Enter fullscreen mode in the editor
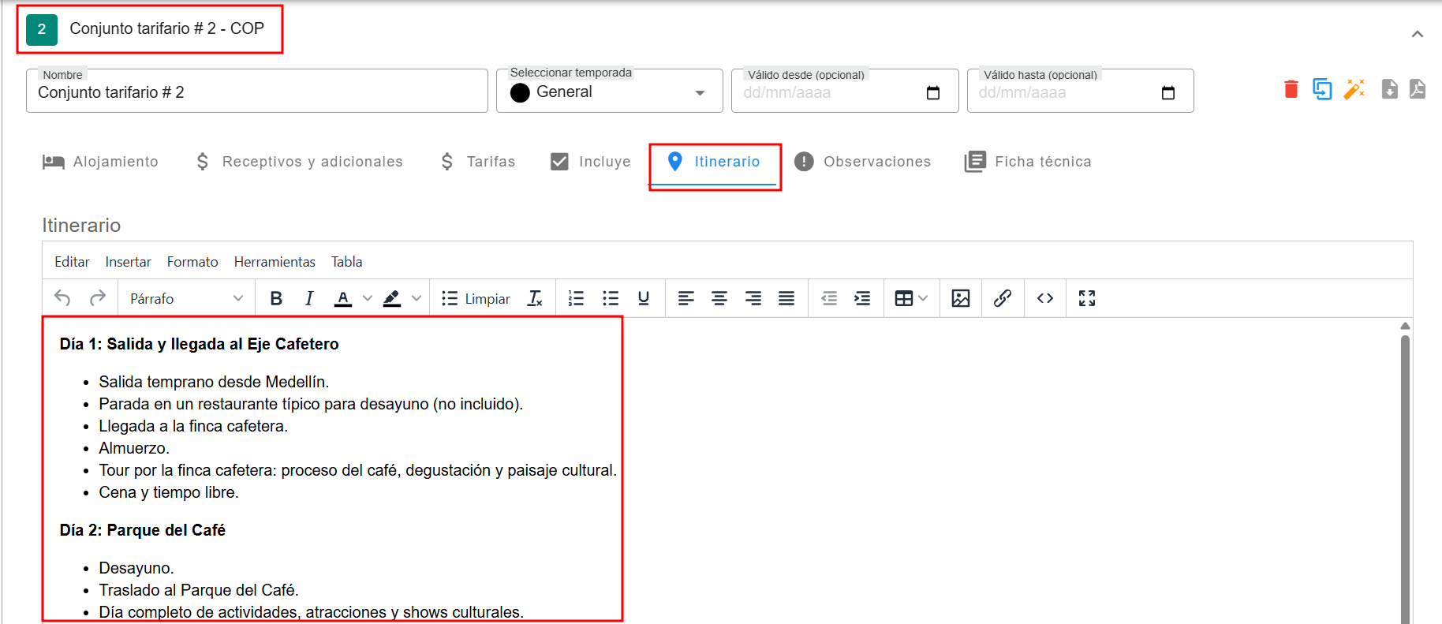The image size is (1442, 624). [1087, 298]
